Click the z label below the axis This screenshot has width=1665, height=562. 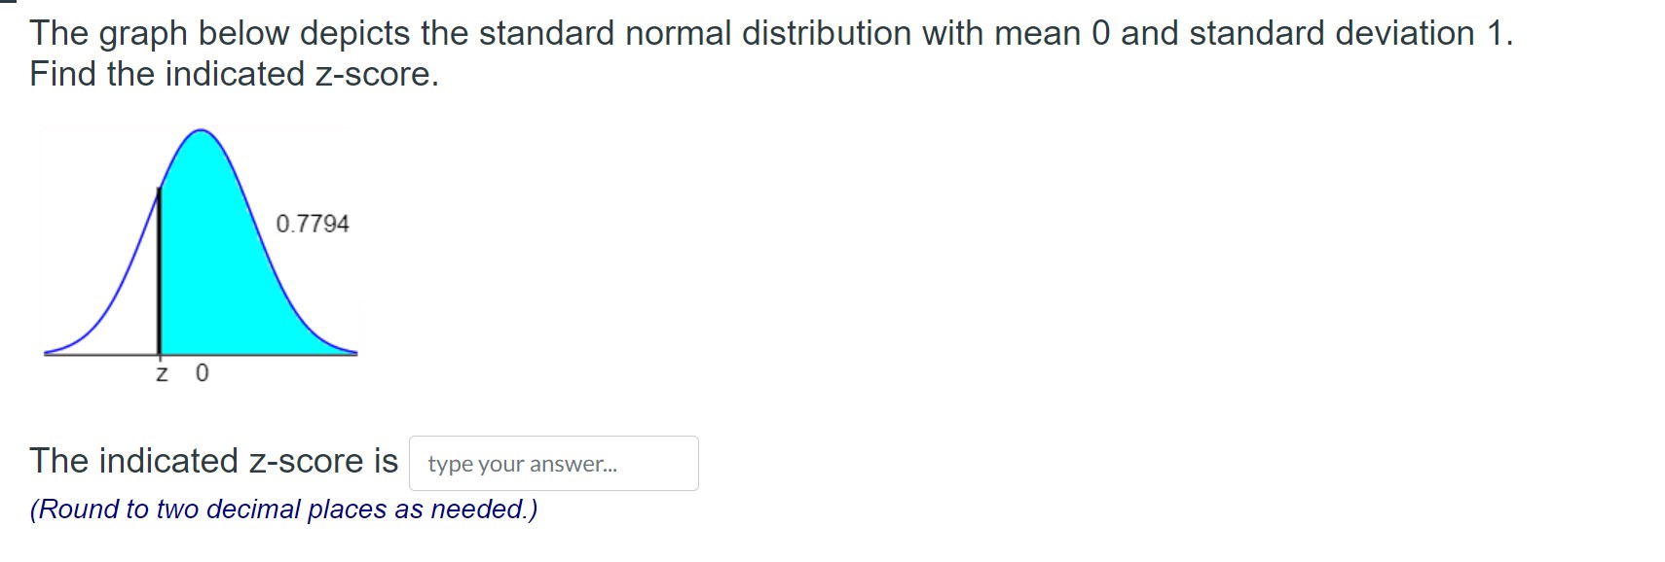pos(161,373)
